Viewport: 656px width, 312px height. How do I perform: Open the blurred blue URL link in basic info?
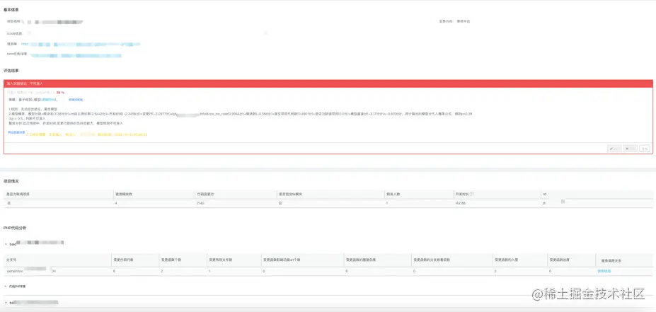click(81, 44)
